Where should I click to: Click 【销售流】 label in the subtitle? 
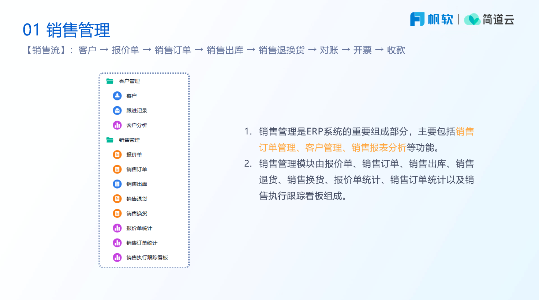click(46, 50)
